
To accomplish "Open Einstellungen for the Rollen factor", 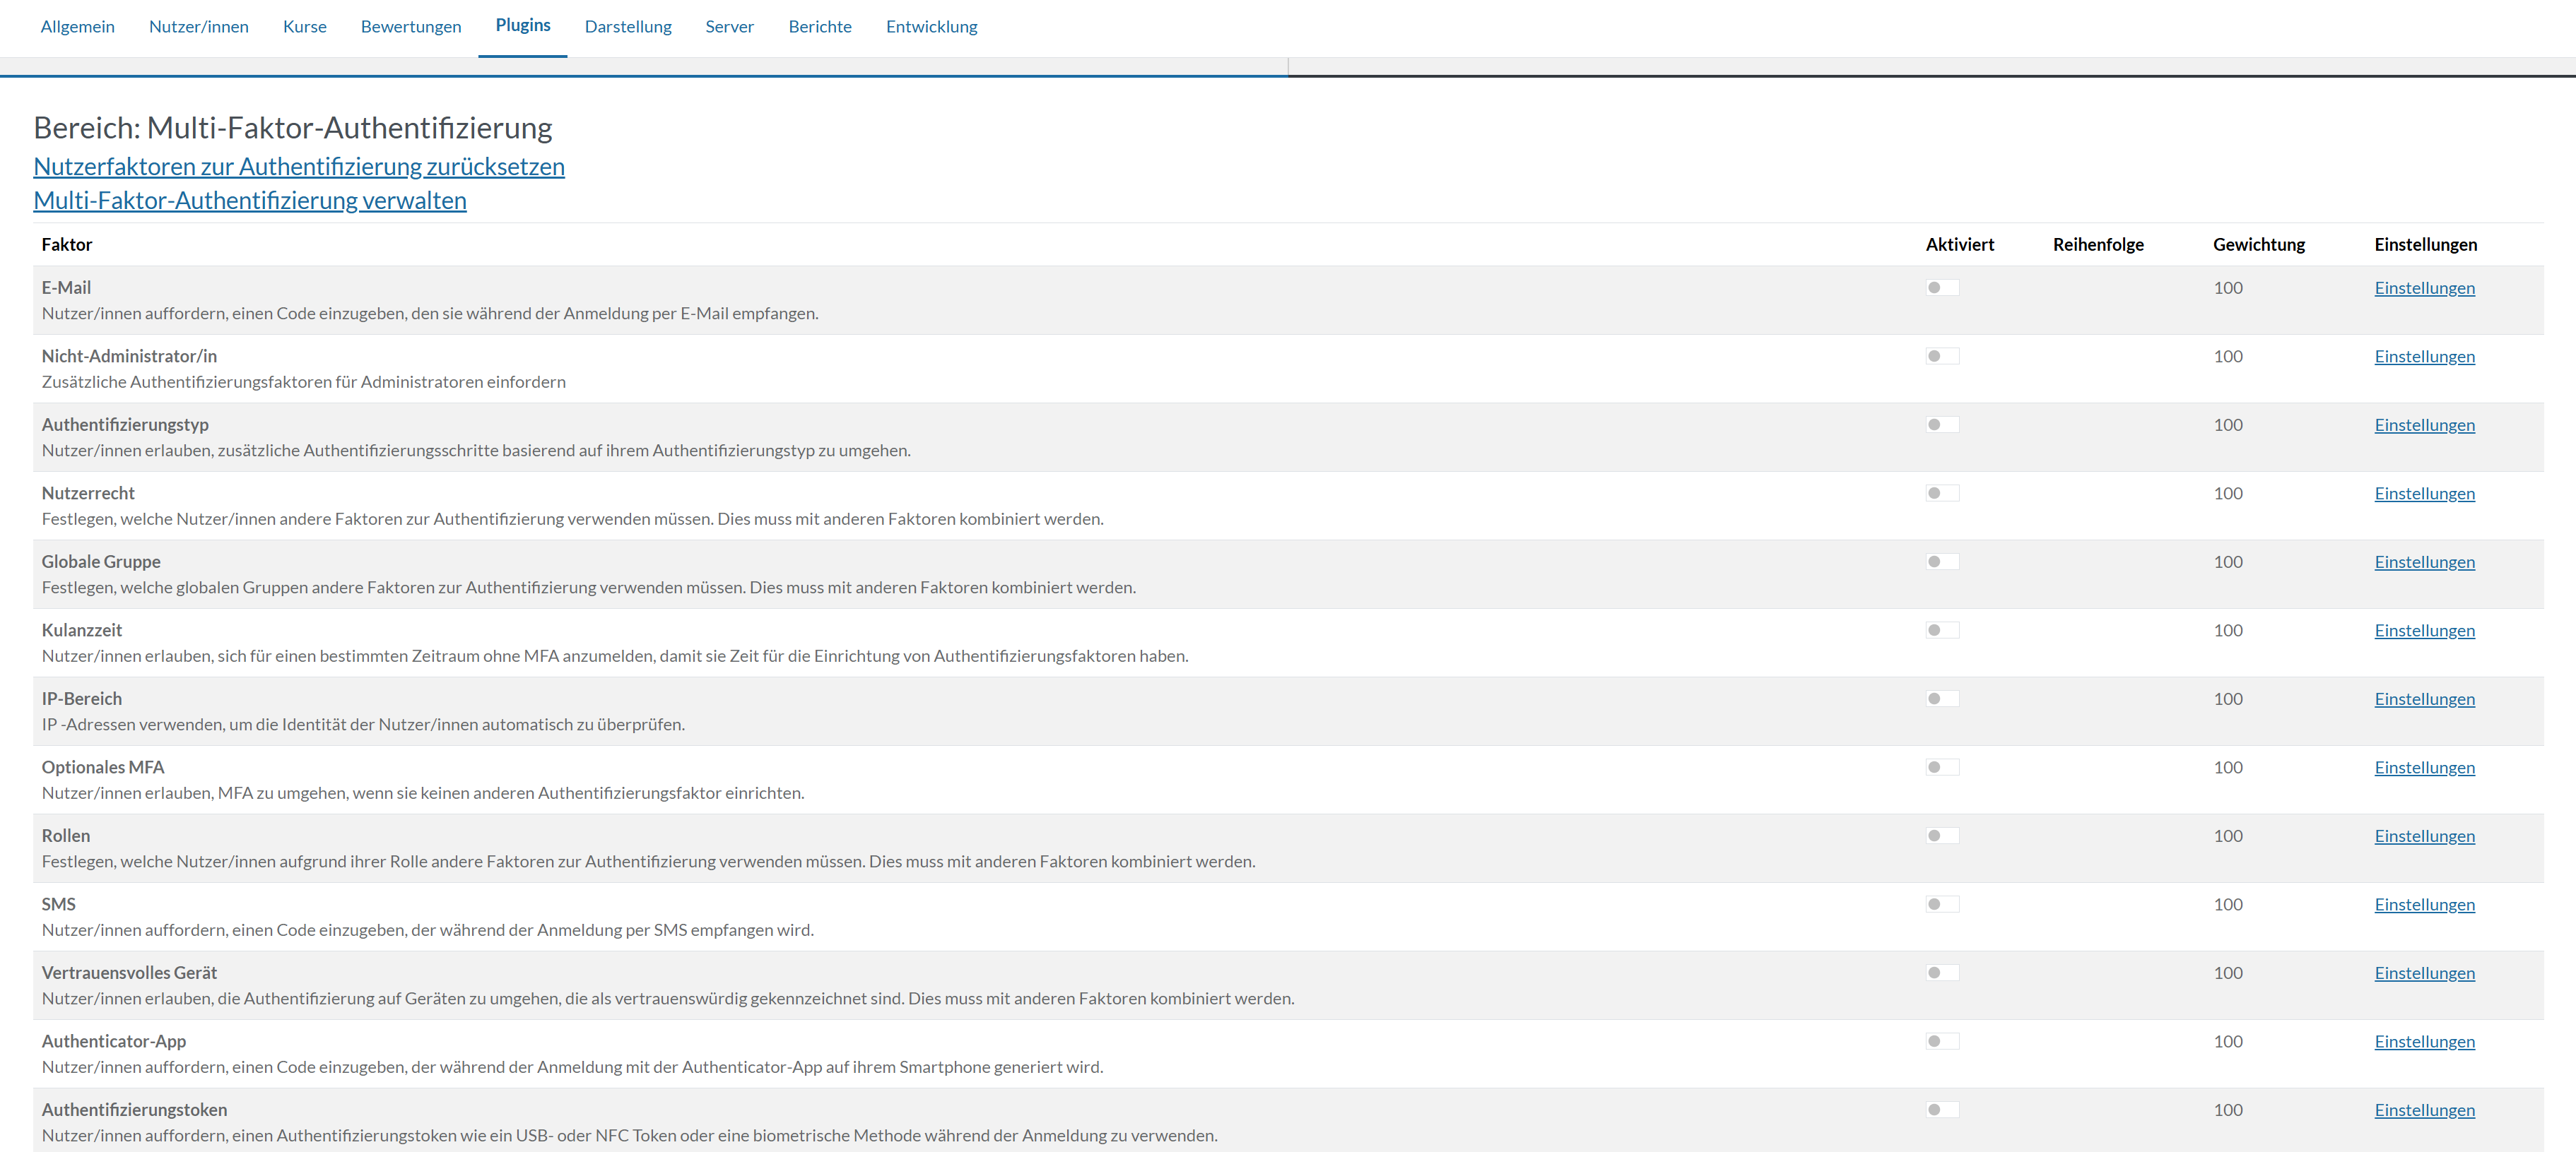I will click(x=2423, y=836).
